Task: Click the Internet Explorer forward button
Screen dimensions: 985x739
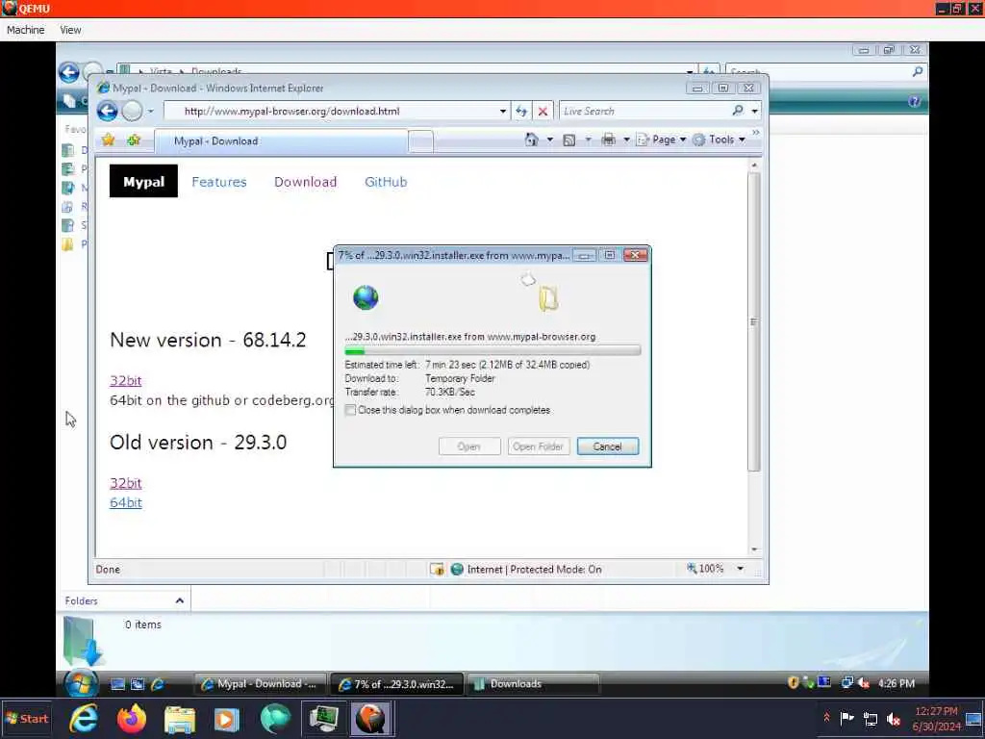Action: (132, 112)
